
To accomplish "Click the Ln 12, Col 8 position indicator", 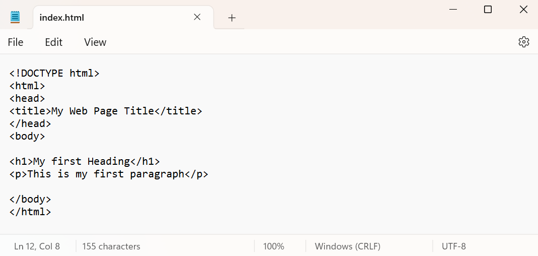I will click(37, 246).
